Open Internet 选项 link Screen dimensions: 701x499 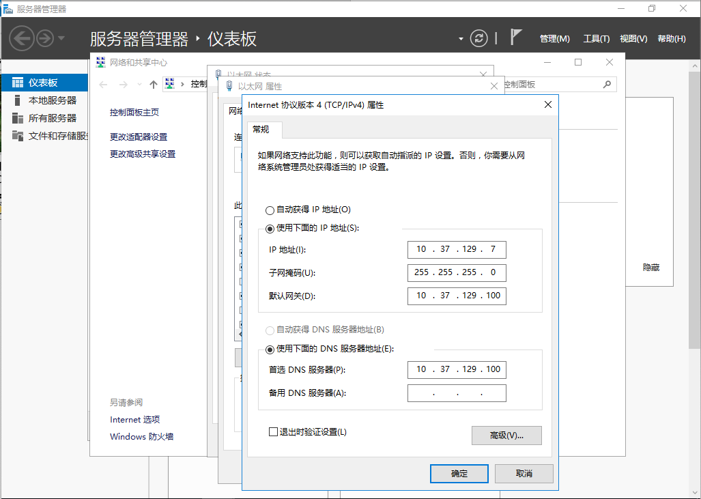(134, 419)
